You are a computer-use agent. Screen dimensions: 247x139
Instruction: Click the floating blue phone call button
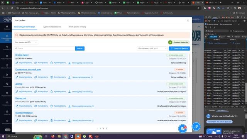196,127
